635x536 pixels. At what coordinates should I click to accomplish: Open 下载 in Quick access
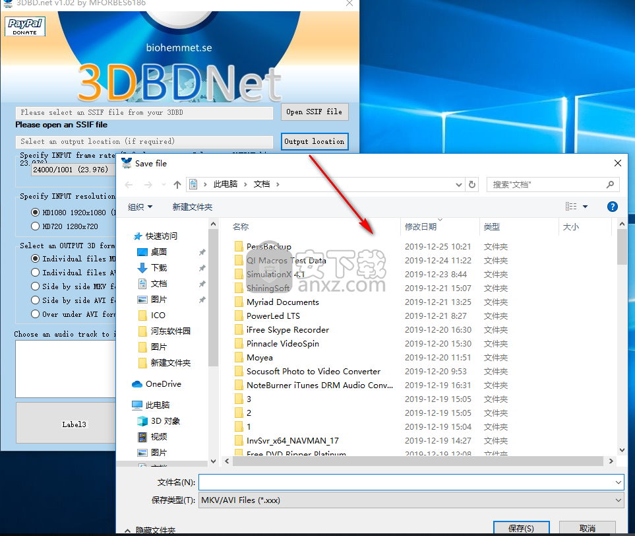[159, 267]
